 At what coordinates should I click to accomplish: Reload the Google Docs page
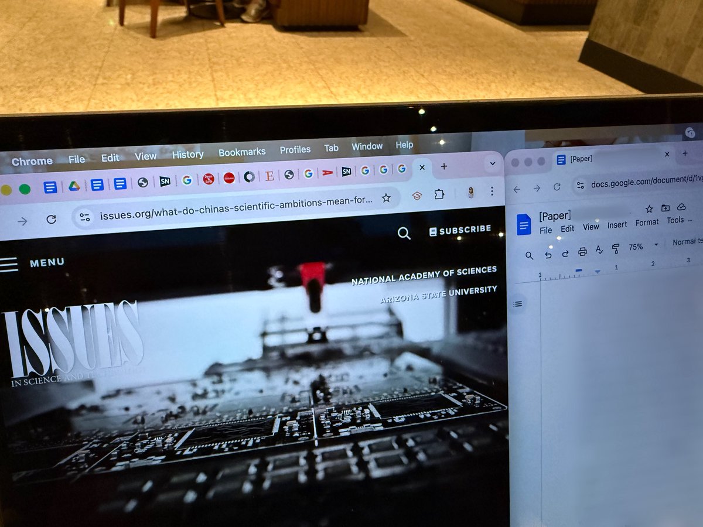click(x=557, y=187)
